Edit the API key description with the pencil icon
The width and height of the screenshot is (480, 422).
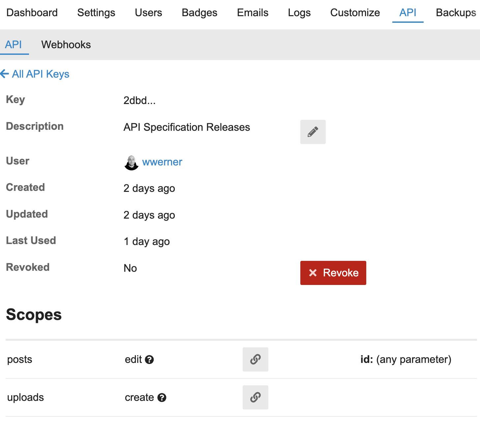coord(313,132)
